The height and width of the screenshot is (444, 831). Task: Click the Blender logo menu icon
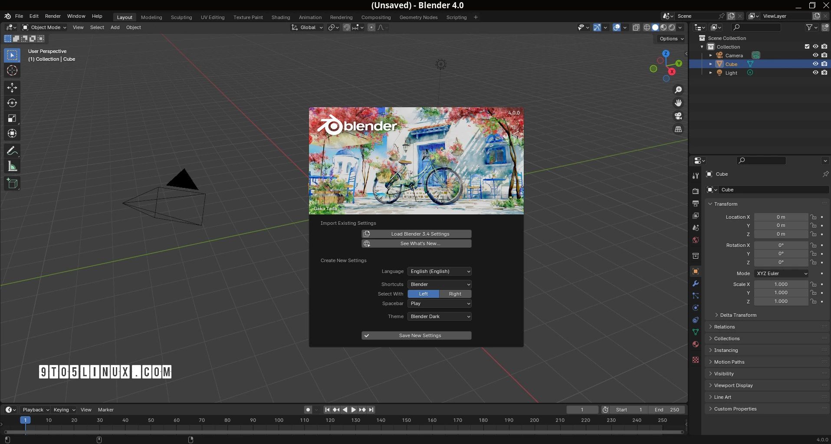tap(7, 16)
